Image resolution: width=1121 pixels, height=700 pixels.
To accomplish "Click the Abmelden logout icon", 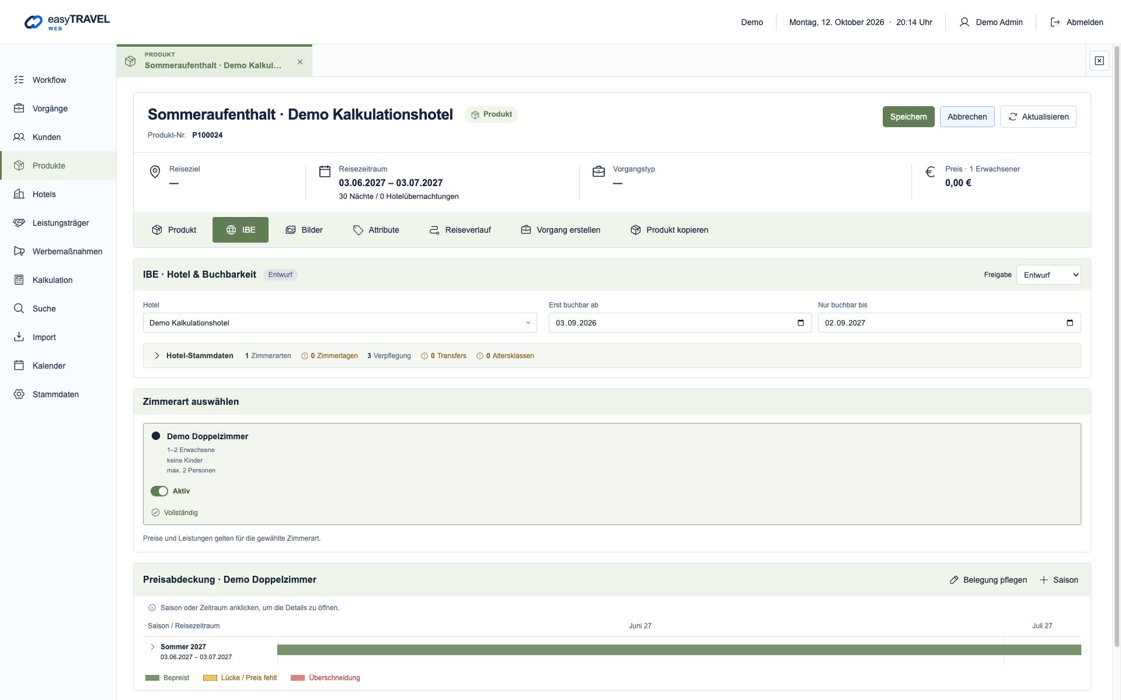I will click(1055, 22).
